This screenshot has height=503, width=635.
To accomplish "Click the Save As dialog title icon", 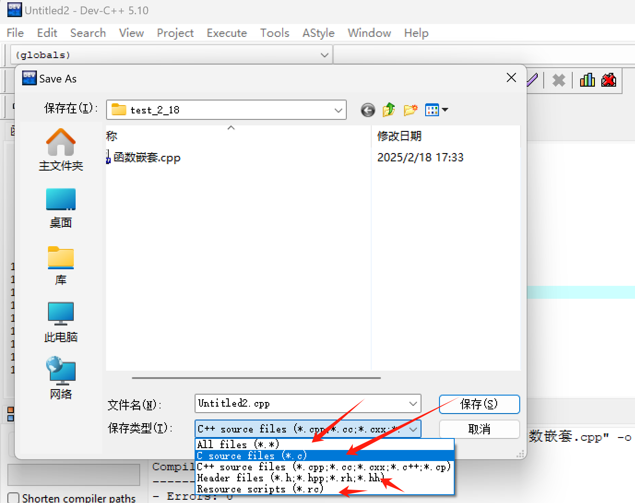I will coord(29,78).
